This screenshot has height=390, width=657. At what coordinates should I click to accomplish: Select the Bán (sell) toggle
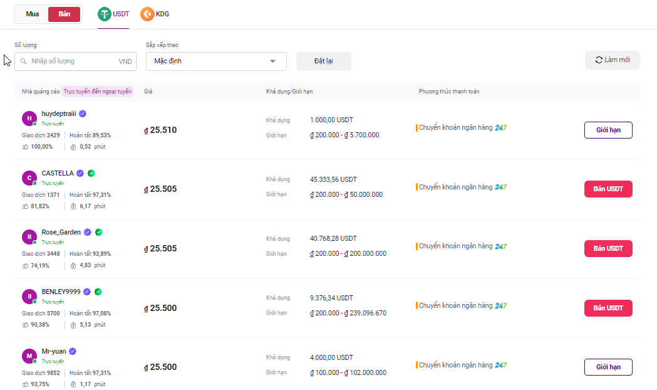(x=64, y=14)
